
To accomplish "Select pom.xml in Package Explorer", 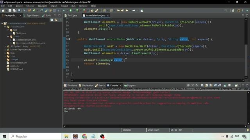I will tap(15, 66).
